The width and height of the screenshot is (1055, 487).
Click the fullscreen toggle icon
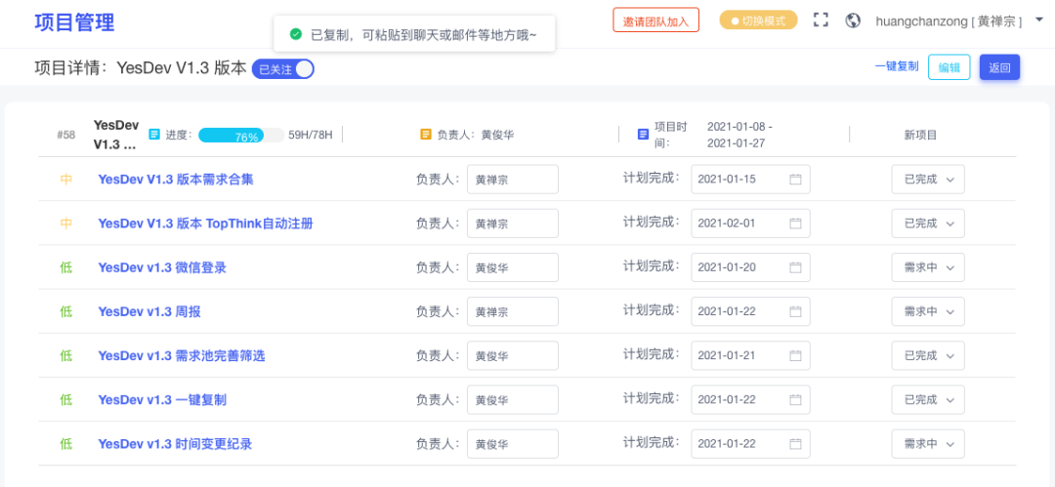821,20
